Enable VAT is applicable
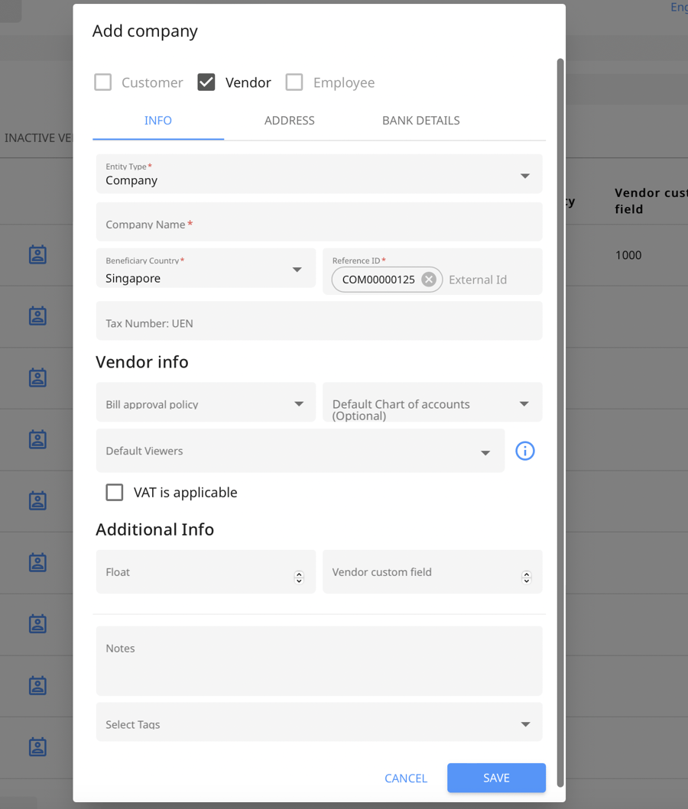Screen dimensions: 688x809 tap(114, 492)
